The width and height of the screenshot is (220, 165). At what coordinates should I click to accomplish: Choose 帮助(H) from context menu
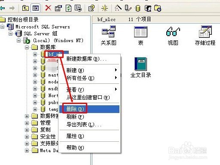pyautogui.click(x=90, y=147)
